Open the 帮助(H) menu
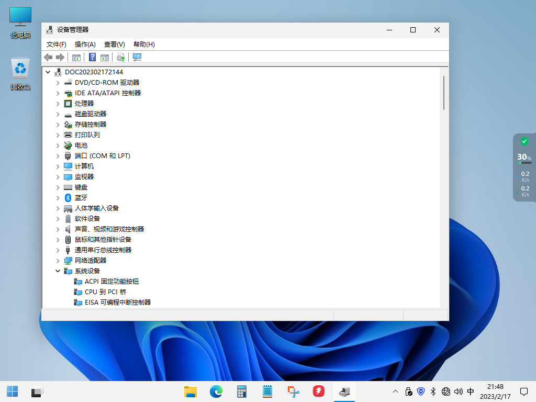This screenshot has width=536, height=402. point(144,44)
